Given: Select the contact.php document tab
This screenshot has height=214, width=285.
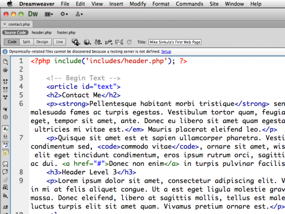Looking at the screenshot, I should tap(19, 24).
